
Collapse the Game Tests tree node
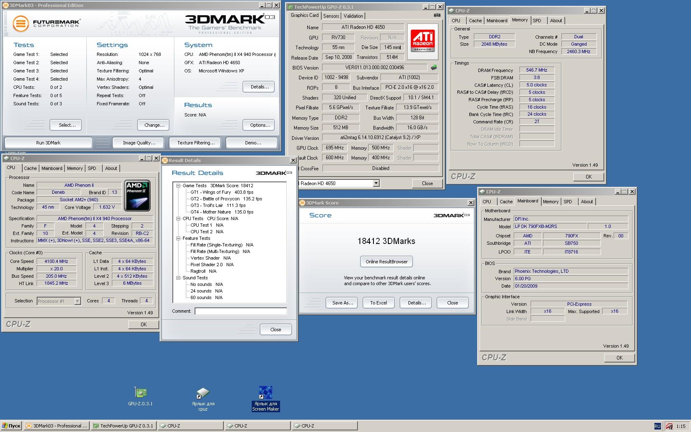[179, 186]
